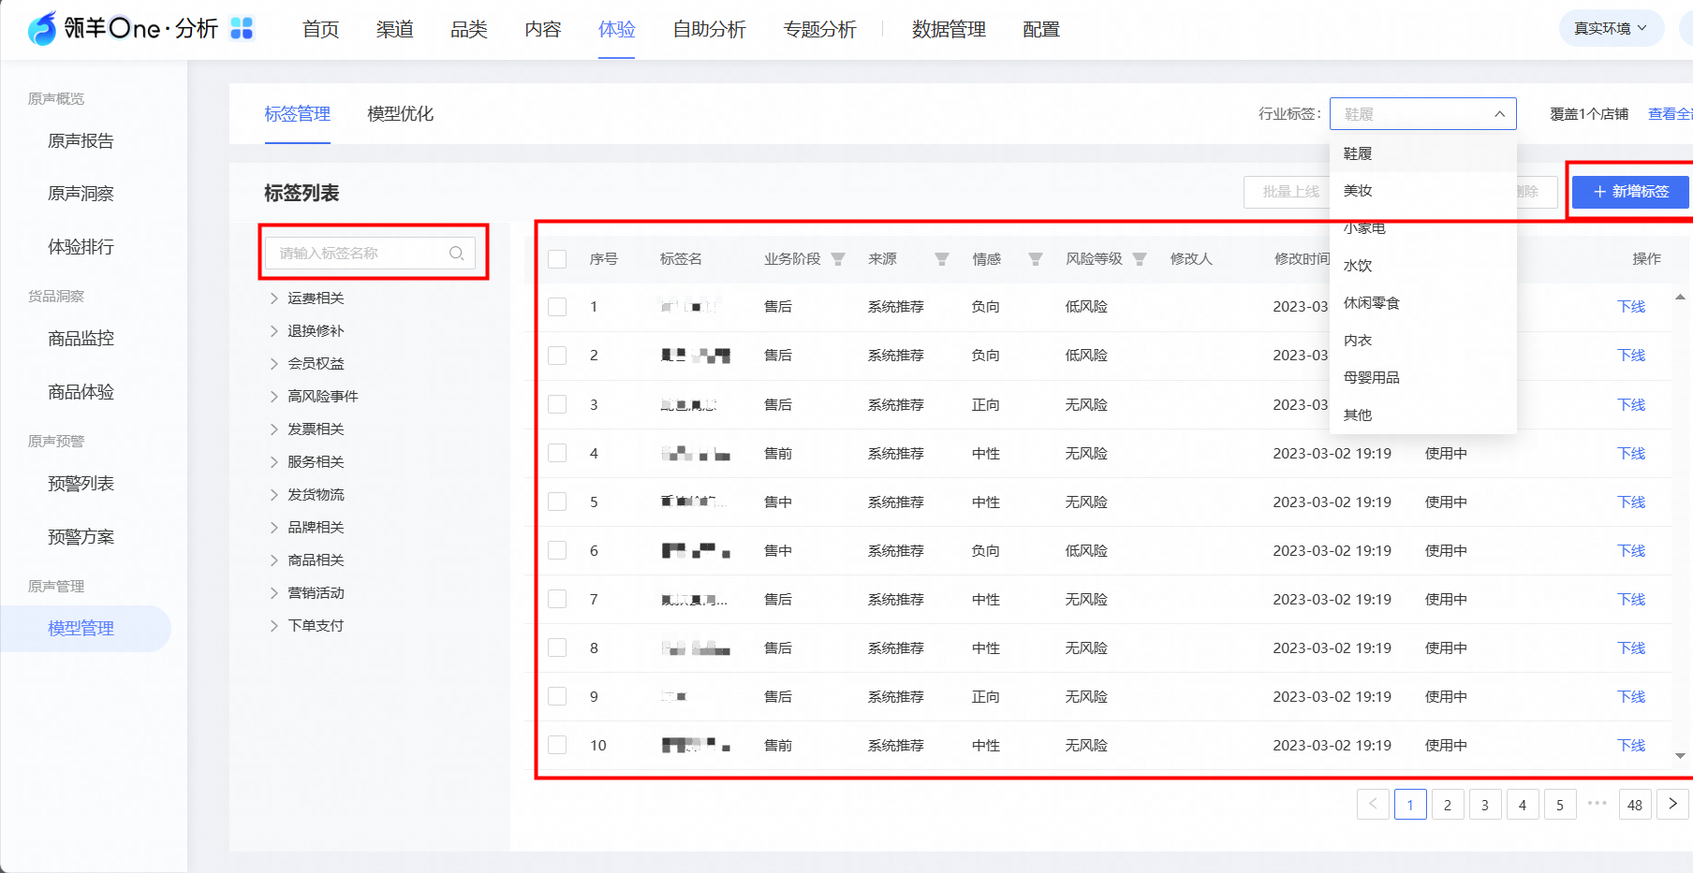Go to next page with right arrow

pyautogui.click(x=1672, y=805)
